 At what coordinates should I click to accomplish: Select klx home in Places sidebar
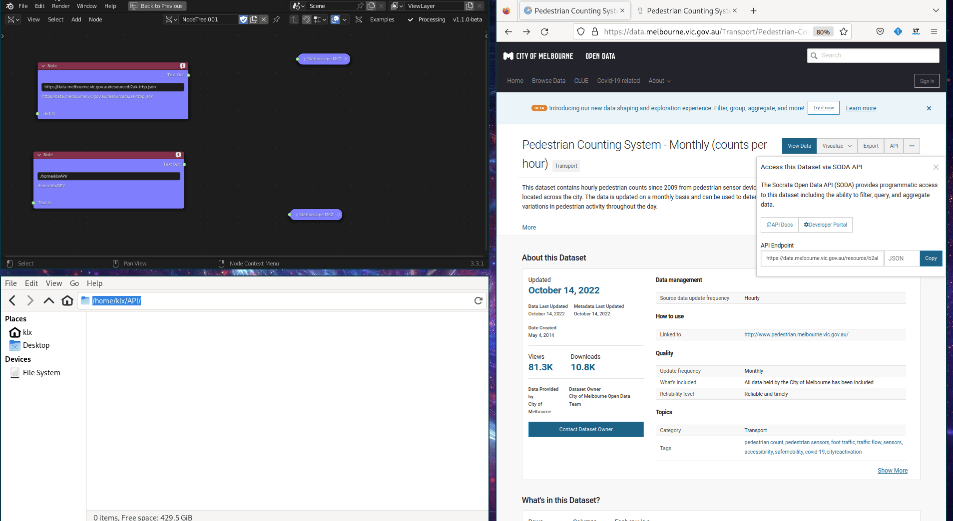point(21,332)
